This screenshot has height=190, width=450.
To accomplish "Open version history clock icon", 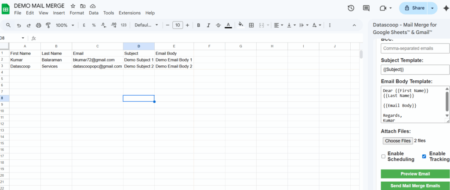I will (x=351, y=8).
